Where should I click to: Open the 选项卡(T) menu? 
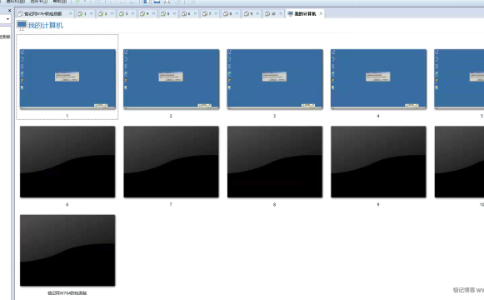click(x=39, y=2)
